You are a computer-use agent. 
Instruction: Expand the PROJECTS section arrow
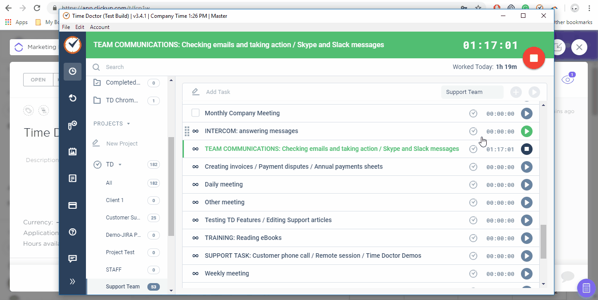click(129, 124)
